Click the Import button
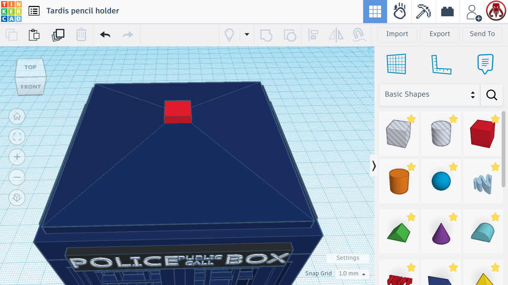This screenshot has width=508, height=285. pos(397,34)
